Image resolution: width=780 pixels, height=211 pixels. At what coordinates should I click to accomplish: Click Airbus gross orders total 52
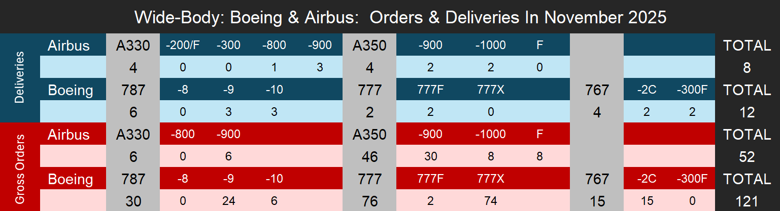pos(747,157)
